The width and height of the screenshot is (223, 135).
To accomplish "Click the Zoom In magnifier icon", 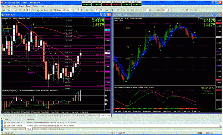I will [x=87, y=10].
